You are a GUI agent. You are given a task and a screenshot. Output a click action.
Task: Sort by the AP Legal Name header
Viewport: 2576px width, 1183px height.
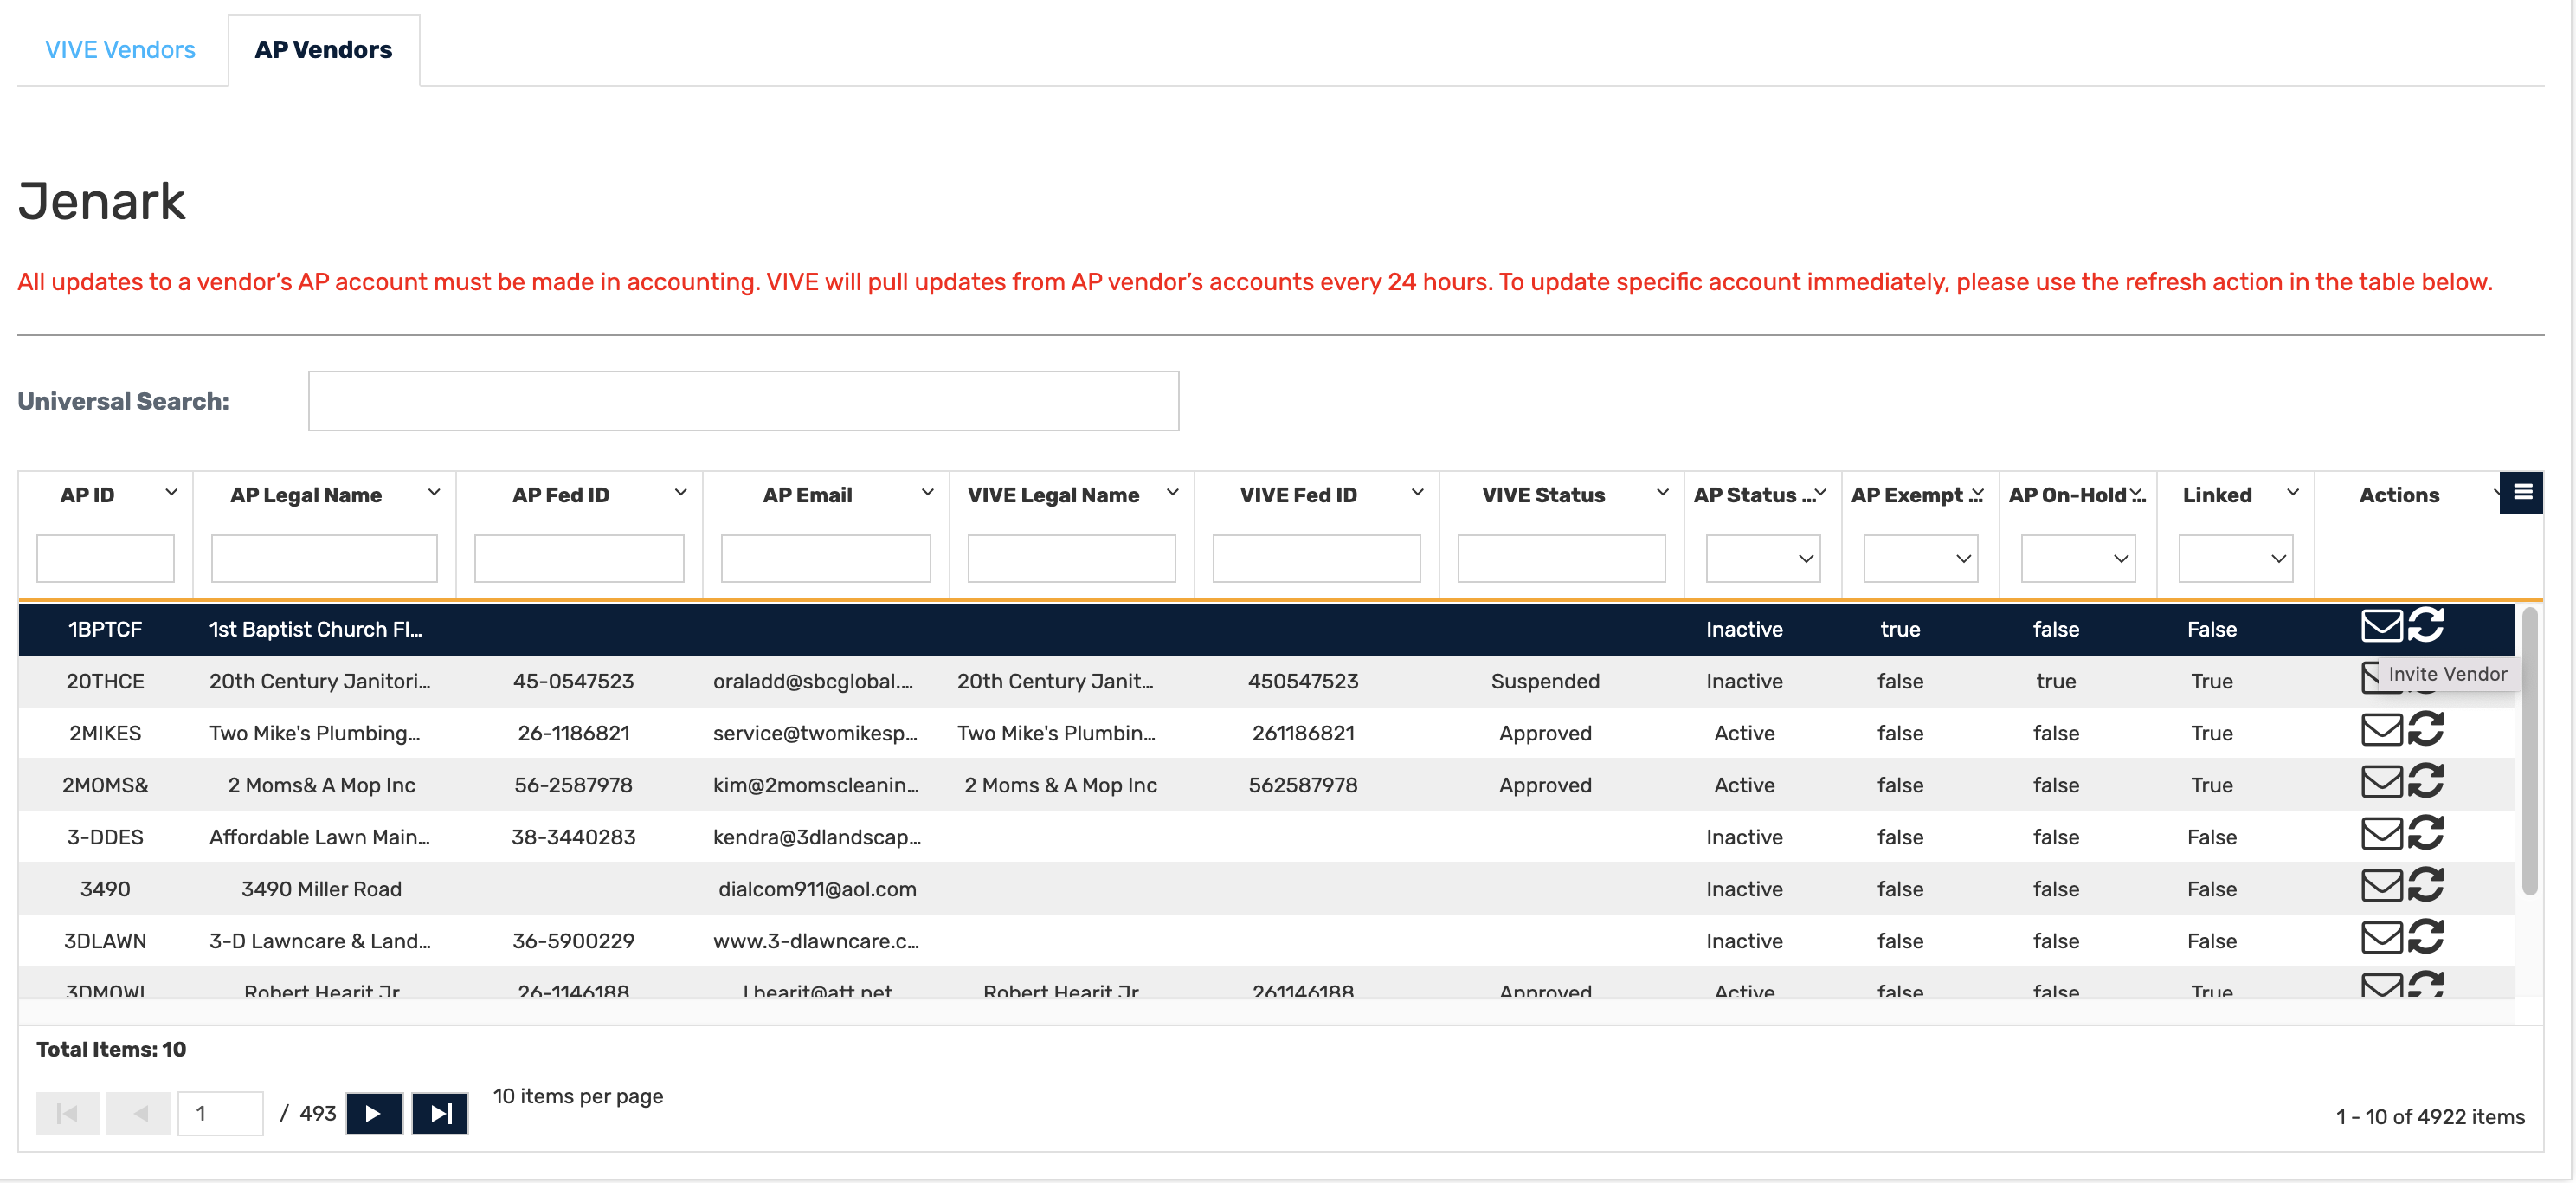point(306,495)
